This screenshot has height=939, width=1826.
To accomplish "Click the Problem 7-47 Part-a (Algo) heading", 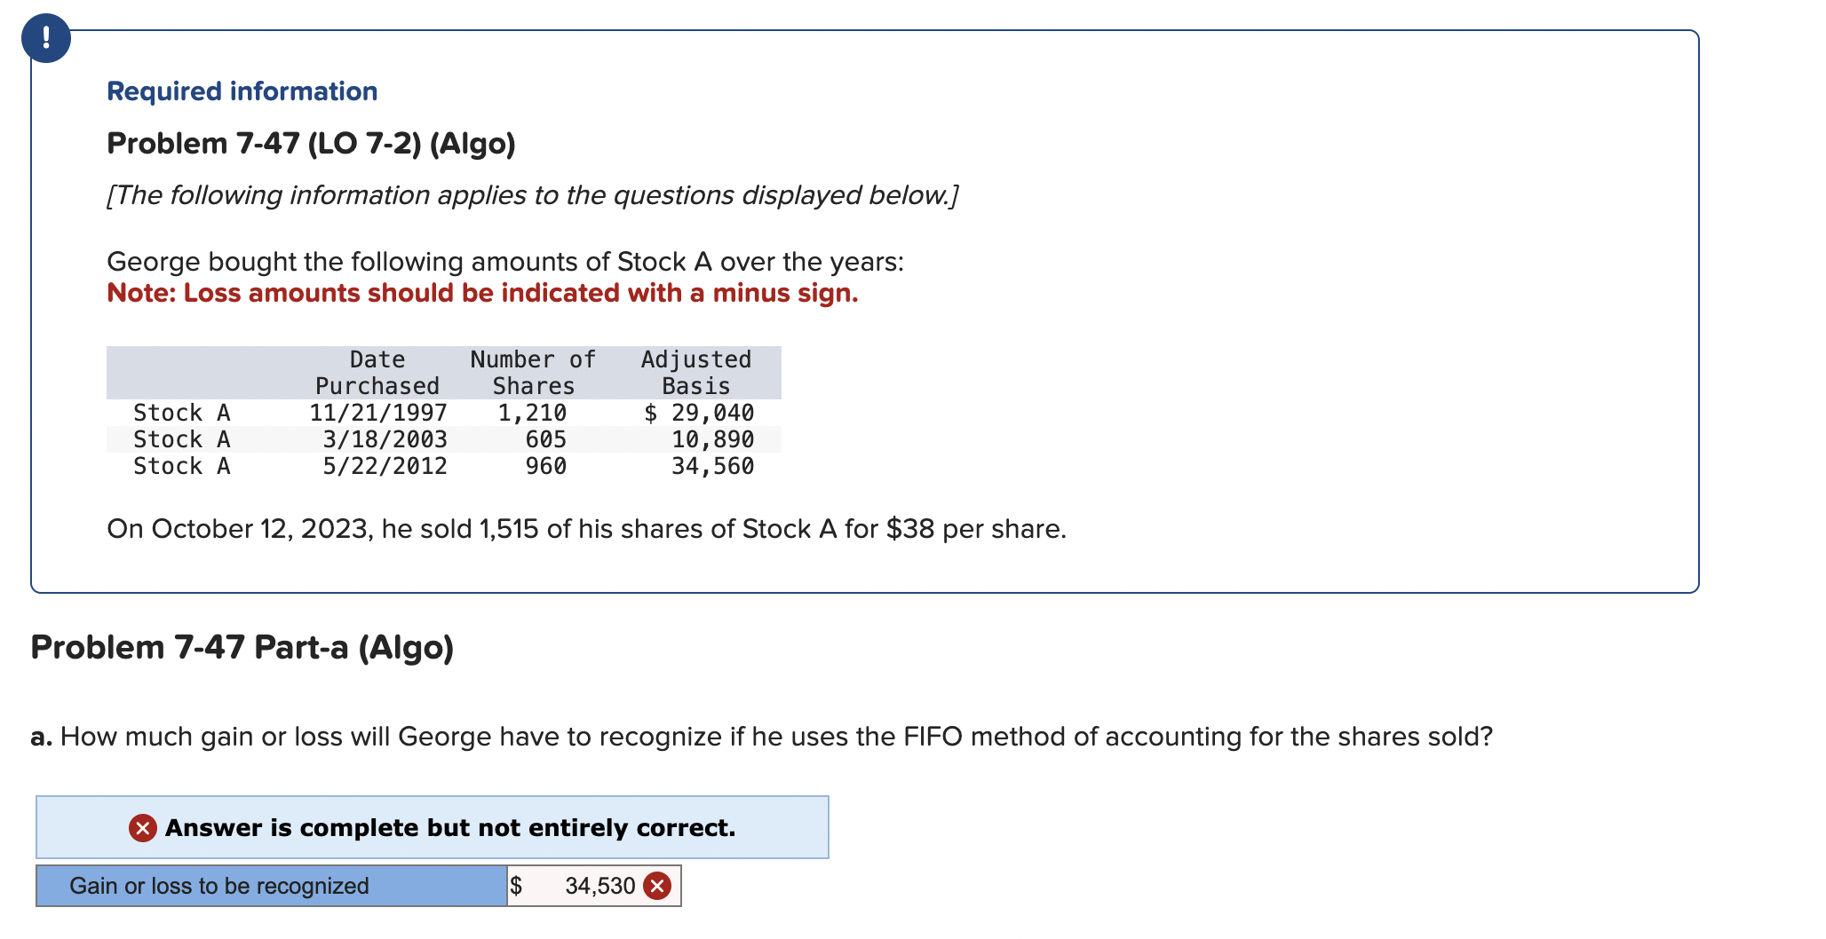I will point(242,647).
